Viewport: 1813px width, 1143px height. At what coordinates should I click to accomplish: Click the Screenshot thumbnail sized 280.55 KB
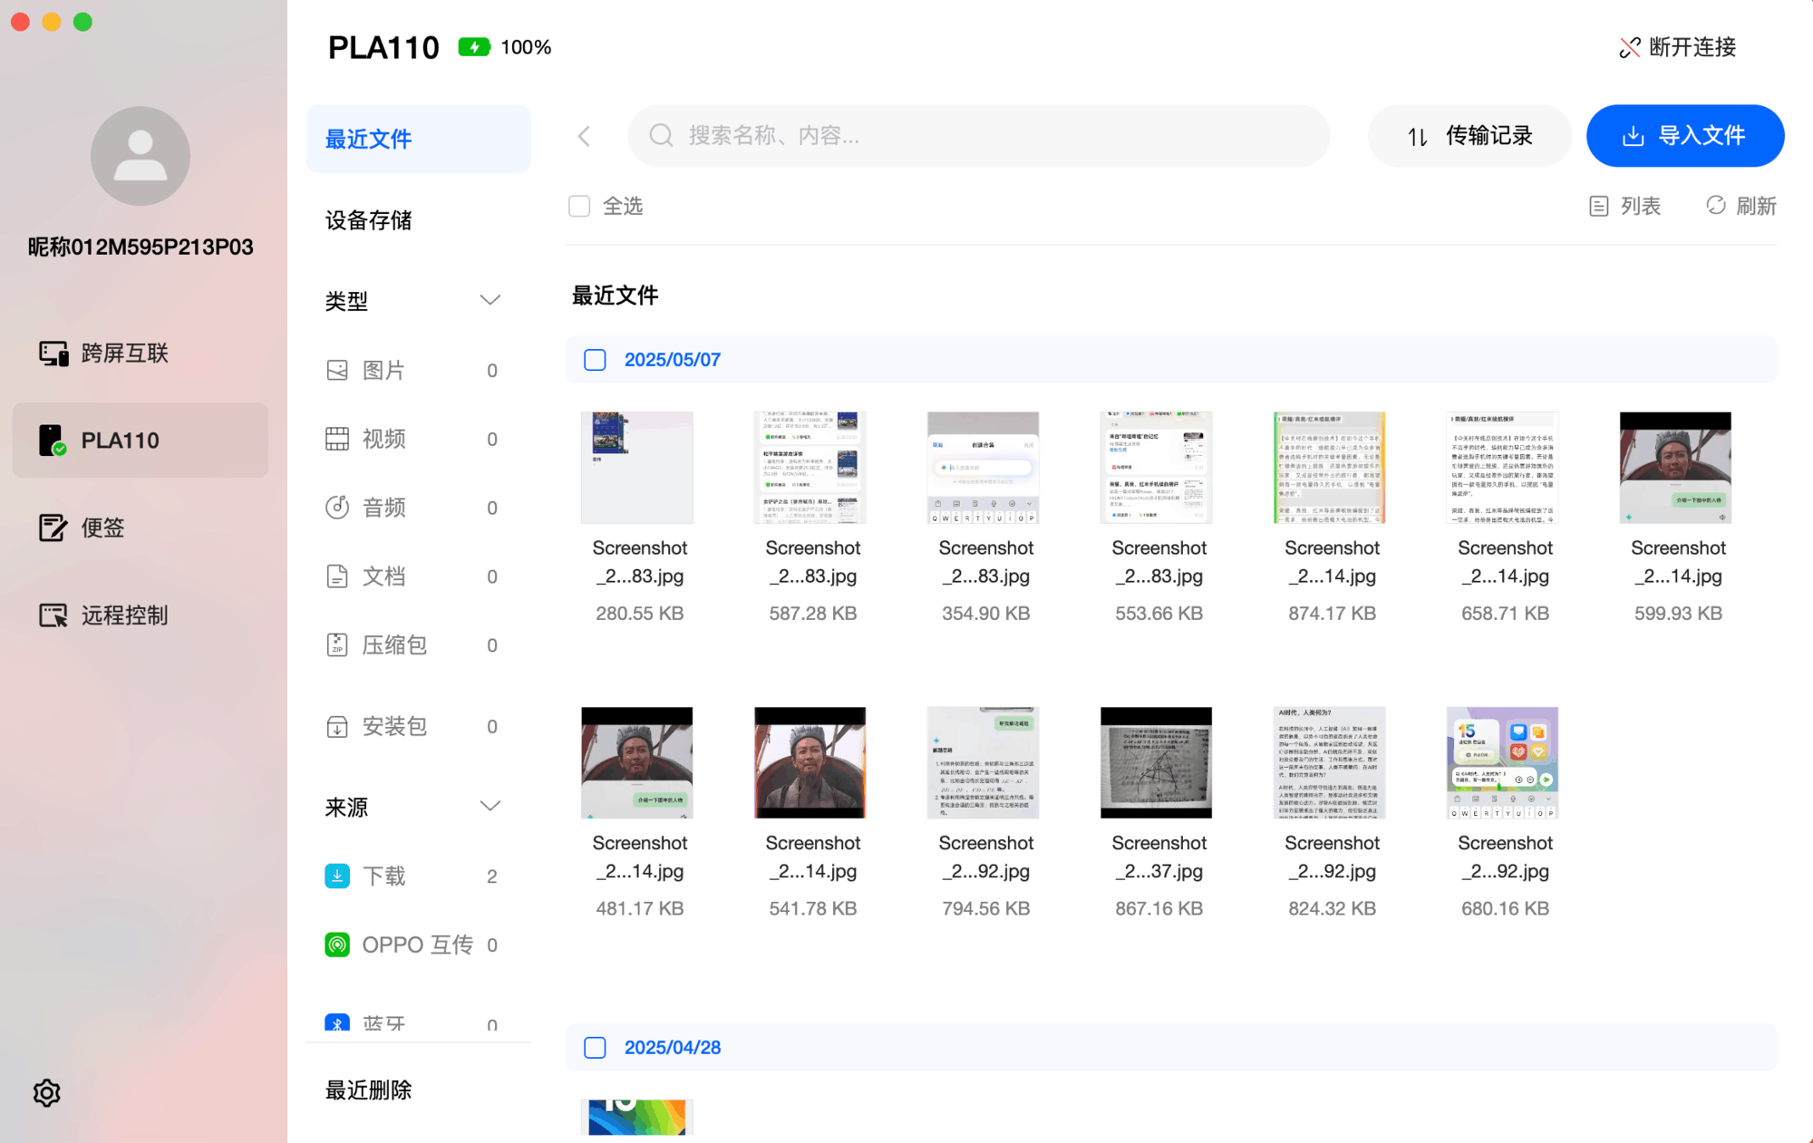point(636,467)
